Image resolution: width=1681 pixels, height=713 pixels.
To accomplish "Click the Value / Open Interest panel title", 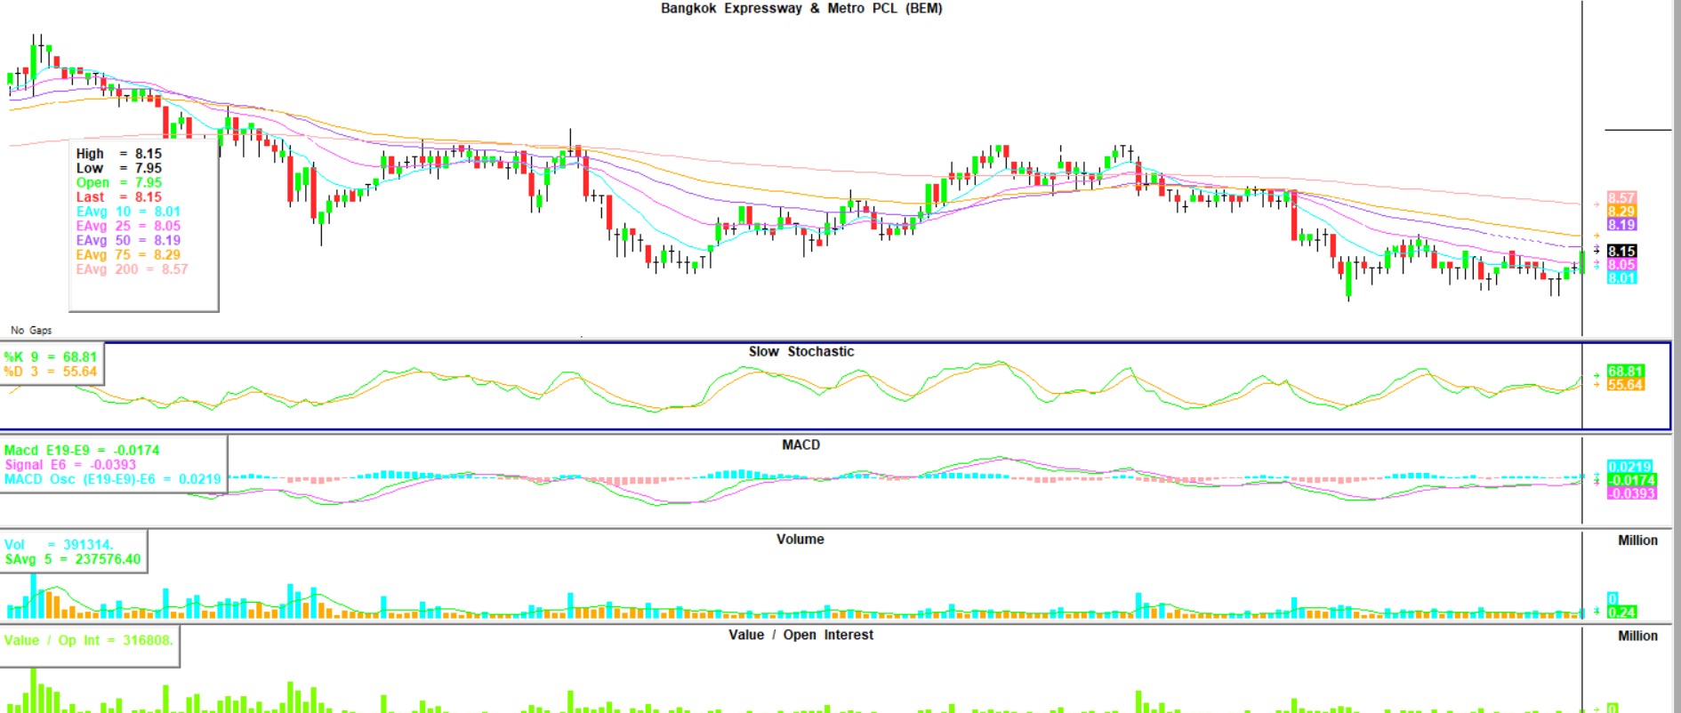I will click(x=800, y=635).
